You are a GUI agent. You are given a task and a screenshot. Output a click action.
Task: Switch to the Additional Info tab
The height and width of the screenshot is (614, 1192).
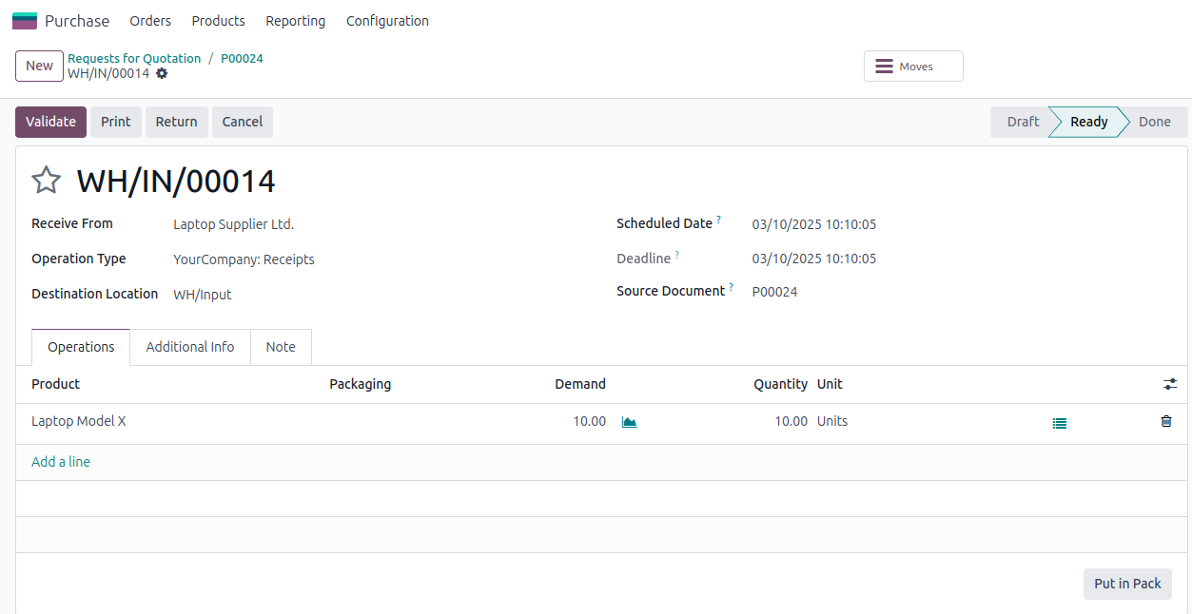coord(189,347)
